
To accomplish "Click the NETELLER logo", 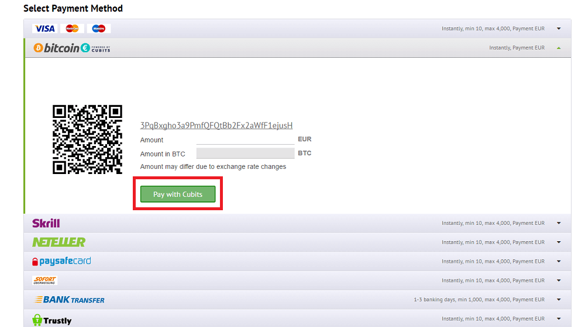I will coord(58,242).
